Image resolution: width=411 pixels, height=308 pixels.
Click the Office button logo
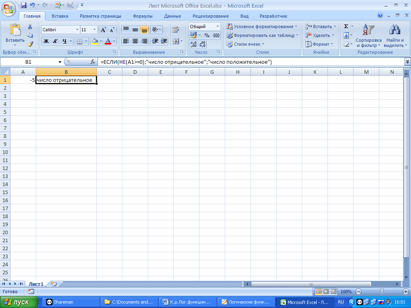[8, 9]
